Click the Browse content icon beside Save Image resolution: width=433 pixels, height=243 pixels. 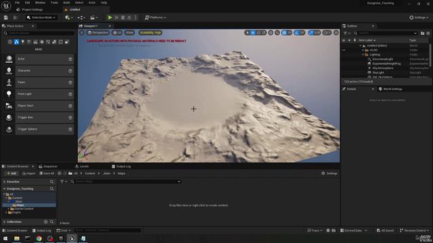tap(16, 18)
